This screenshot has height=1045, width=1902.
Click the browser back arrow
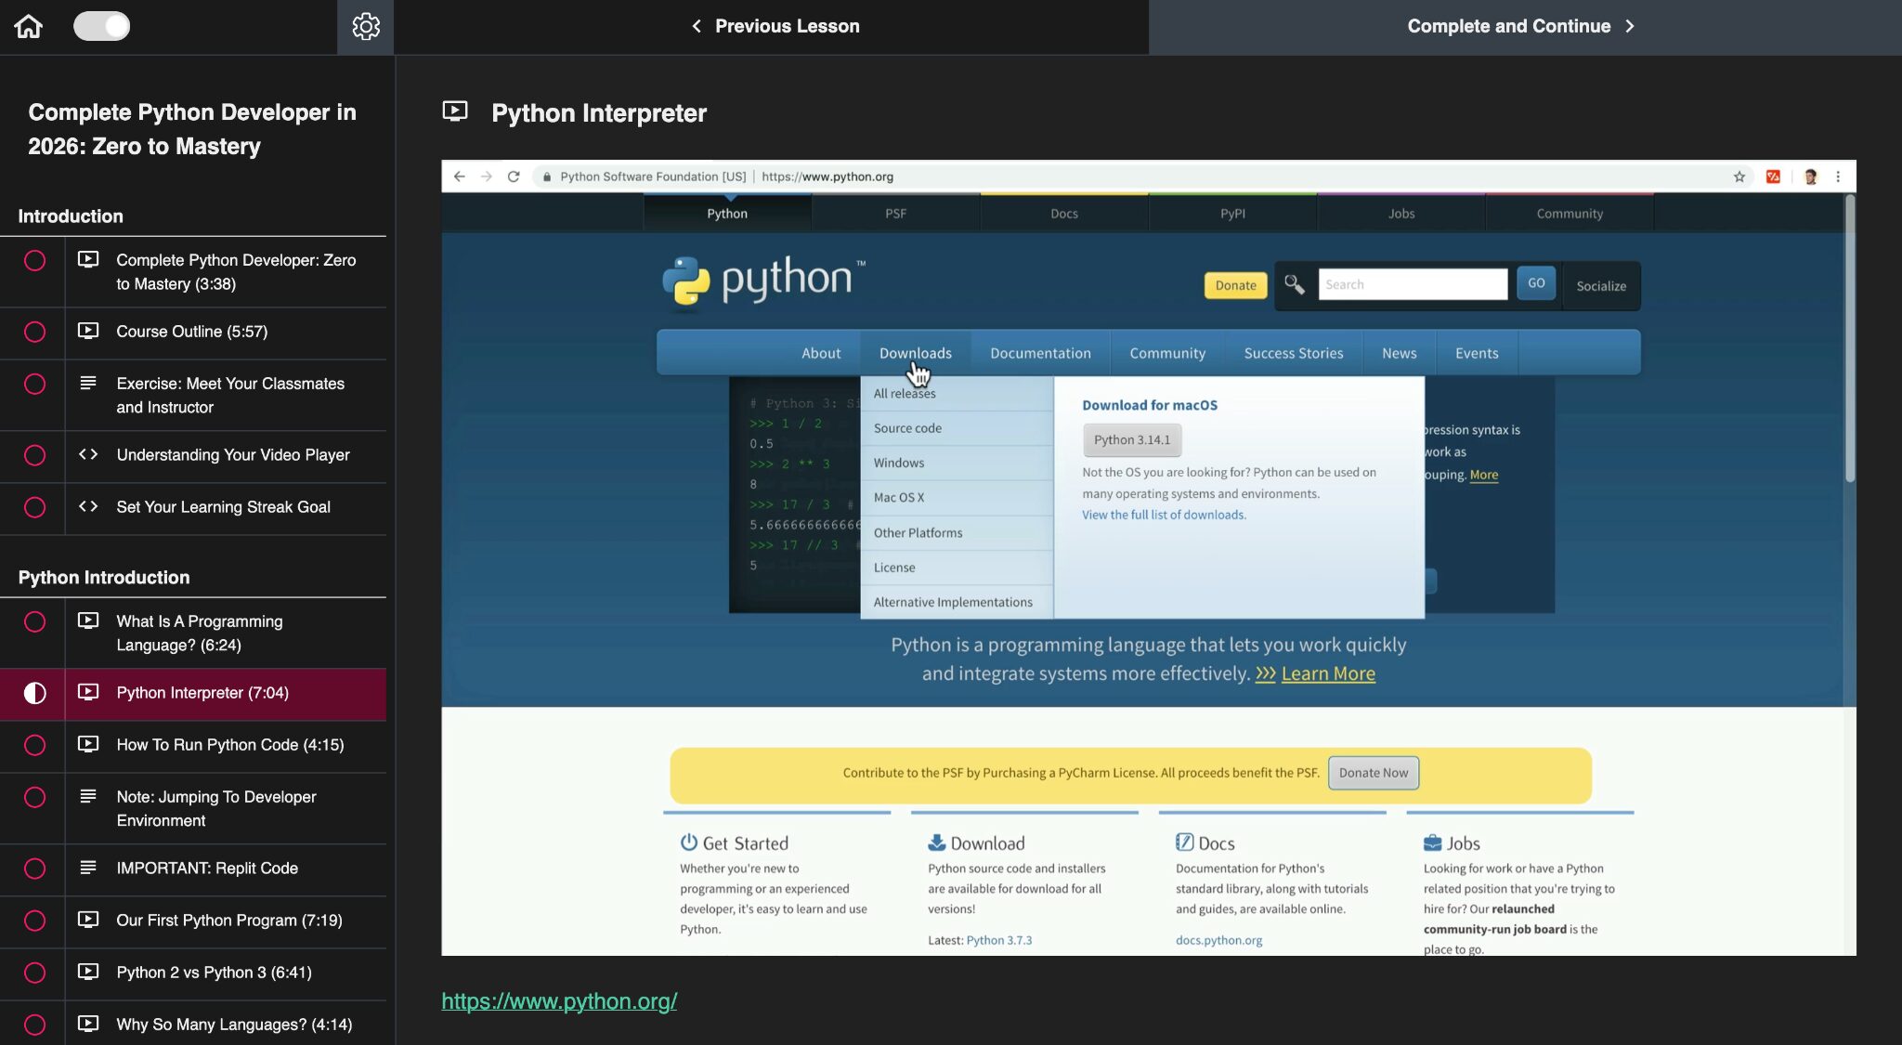pos(459,176)
